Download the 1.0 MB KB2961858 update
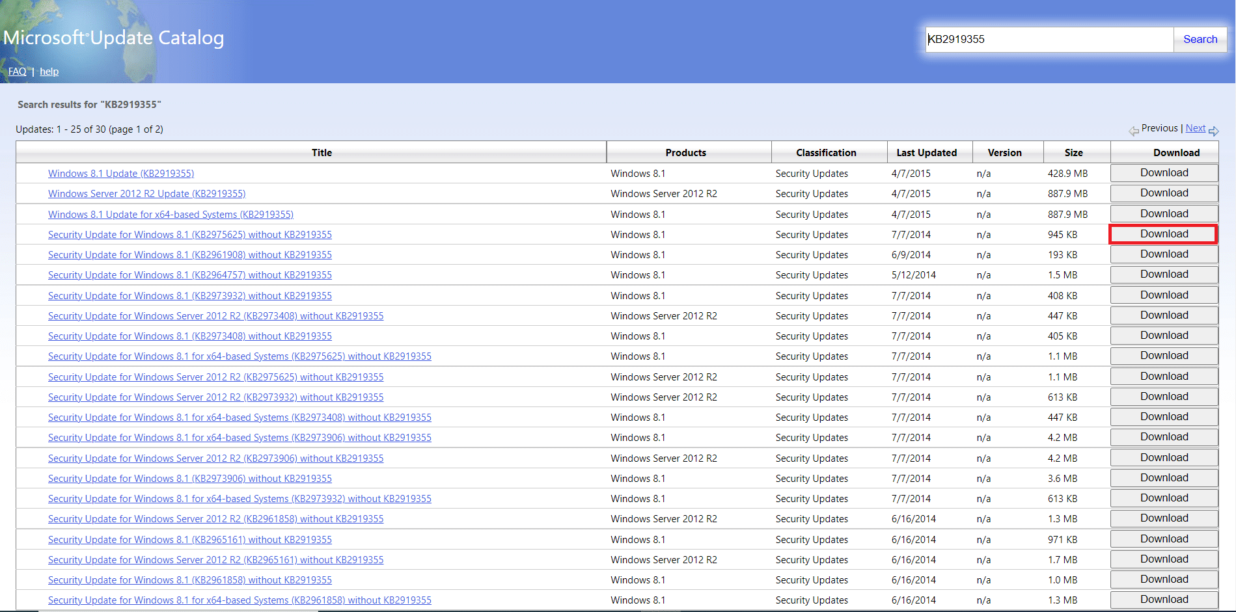The height and width of the screenshot is (612, 1236). (1164, 579)
